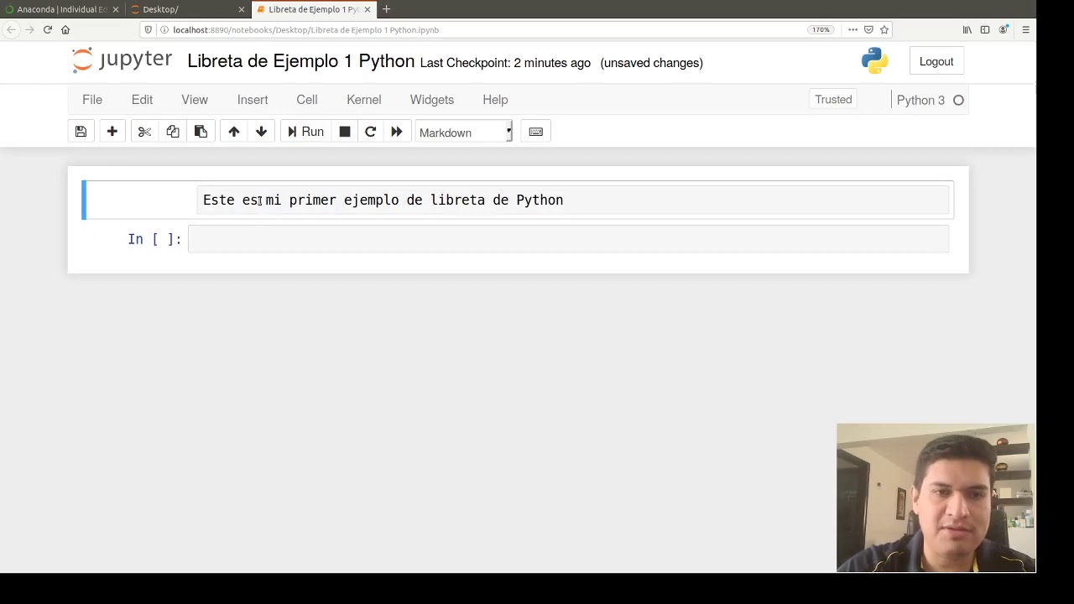The image size is (1074, 604).
Task: Open the Cell menu
Action: [x=306, y=100]
